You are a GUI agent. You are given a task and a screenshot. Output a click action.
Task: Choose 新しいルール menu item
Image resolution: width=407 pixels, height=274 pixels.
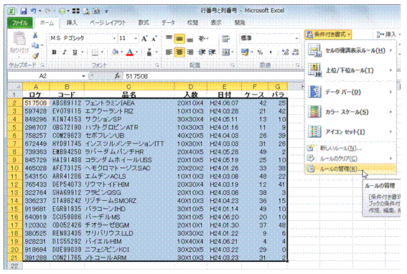(x=350, y=148)
